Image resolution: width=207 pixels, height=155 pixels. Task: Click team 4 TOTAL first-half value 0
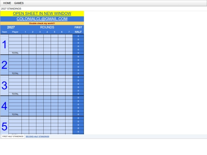tap(78, 114)
